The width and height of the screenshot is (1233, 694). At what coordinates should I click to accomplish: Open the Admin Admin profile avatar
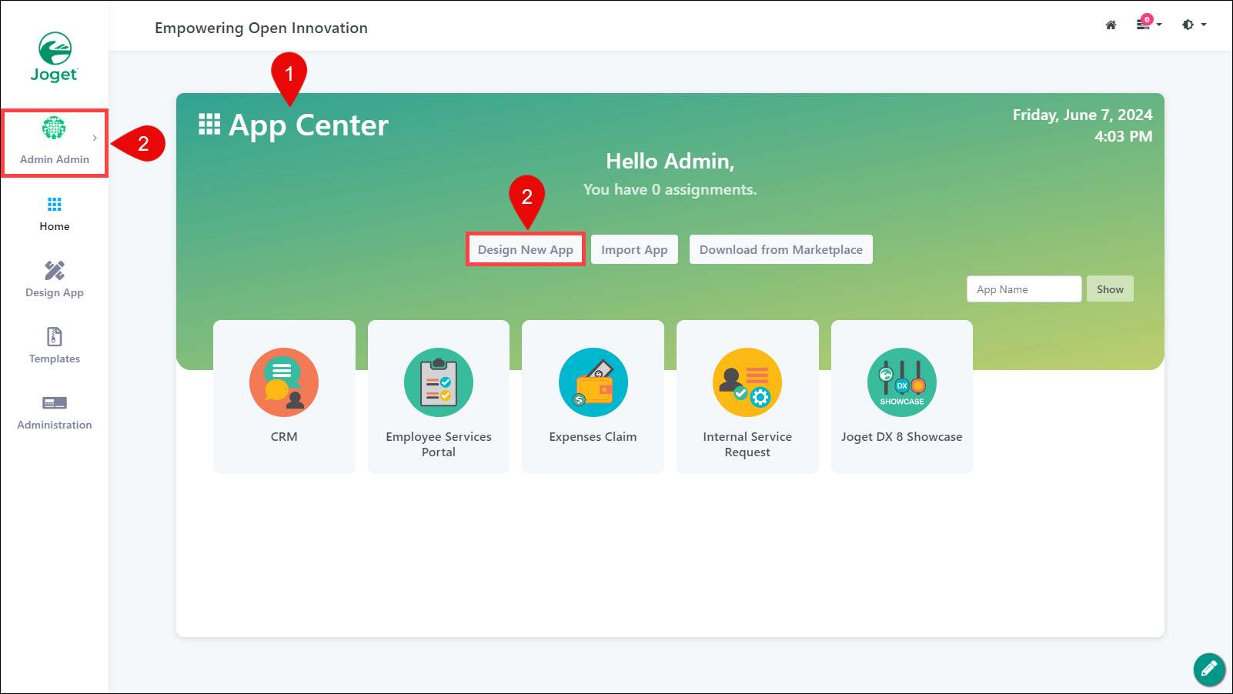pyautogui.click(x=54, y=128)
